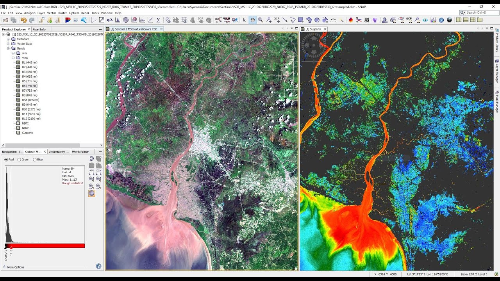Select the Zoom magnifier tool
Image resolution: width=500 pixels, height=281 pixels.
pos(260,20)
